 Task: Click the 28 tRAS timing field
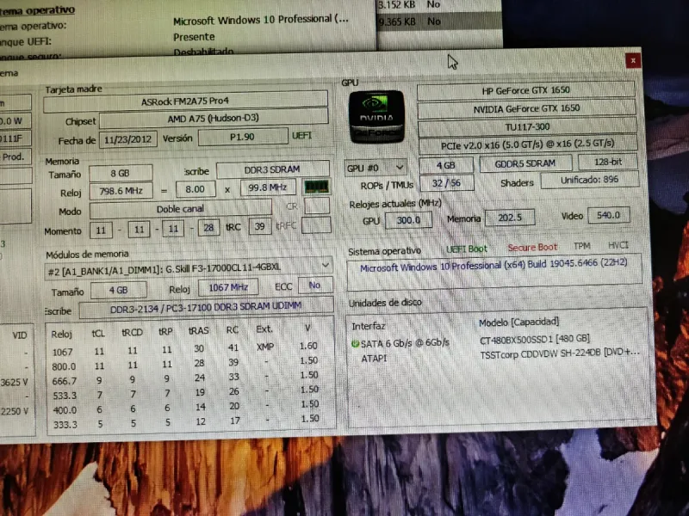(208, 228)
